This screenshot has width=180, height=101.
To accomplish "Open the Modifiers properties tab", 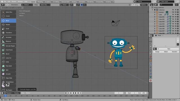I will 150,64.
